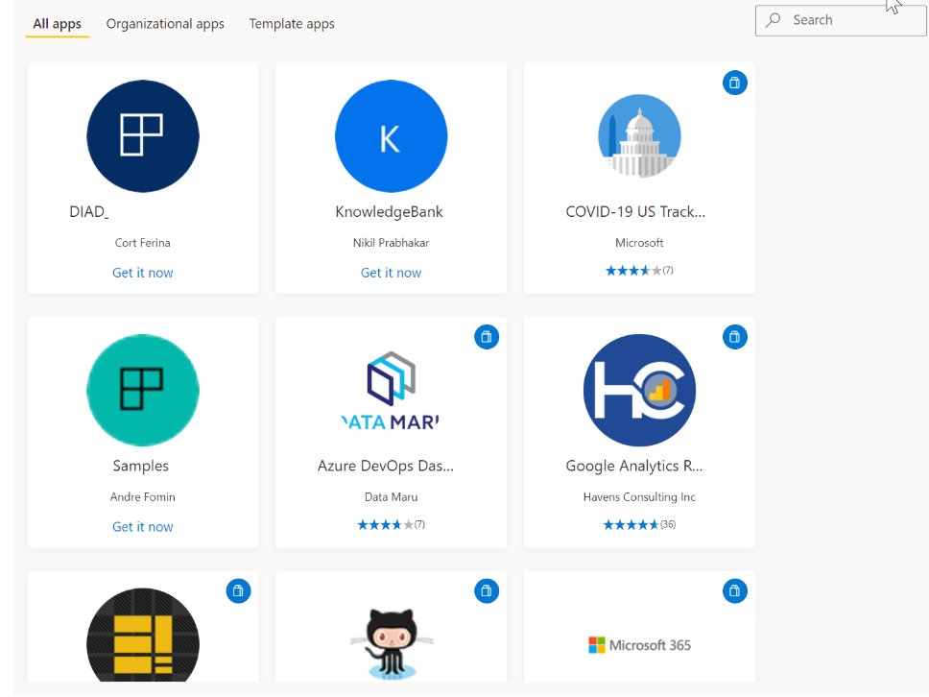The width and height of the screenshot is (929, 697).
Task: Click the magnifier icon in Search box
Action: [x=774, y=20]
